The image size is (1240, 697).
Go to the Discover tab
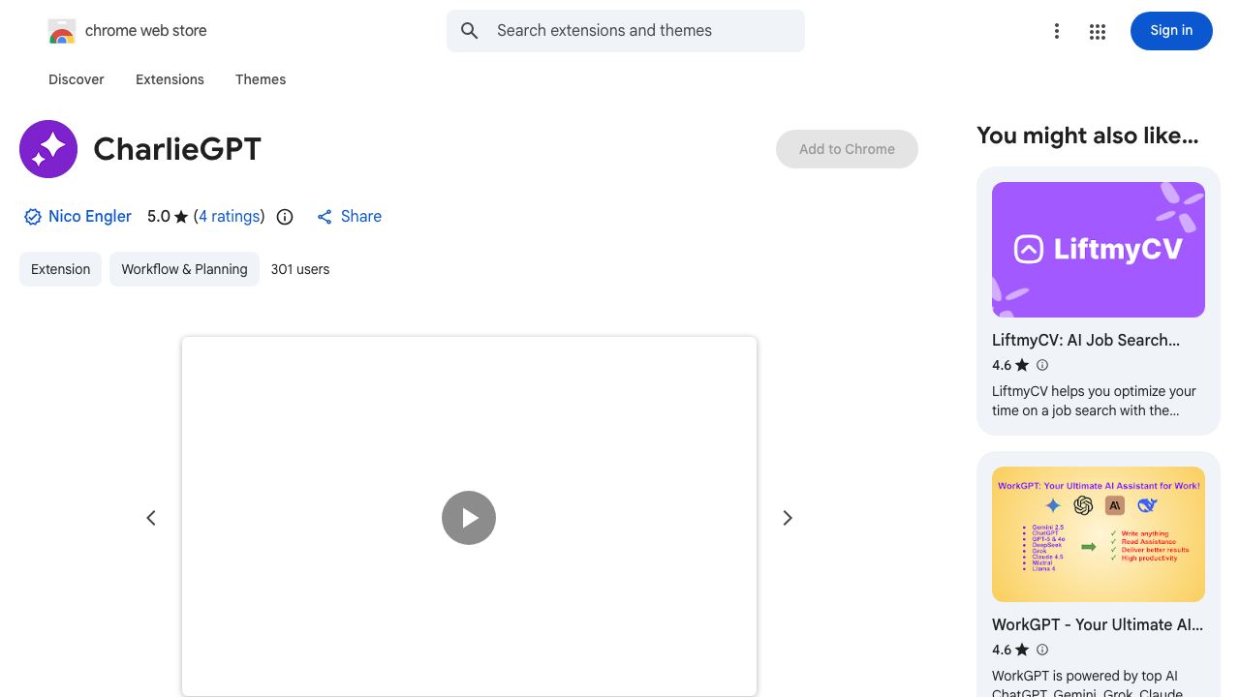pos(77,79)
